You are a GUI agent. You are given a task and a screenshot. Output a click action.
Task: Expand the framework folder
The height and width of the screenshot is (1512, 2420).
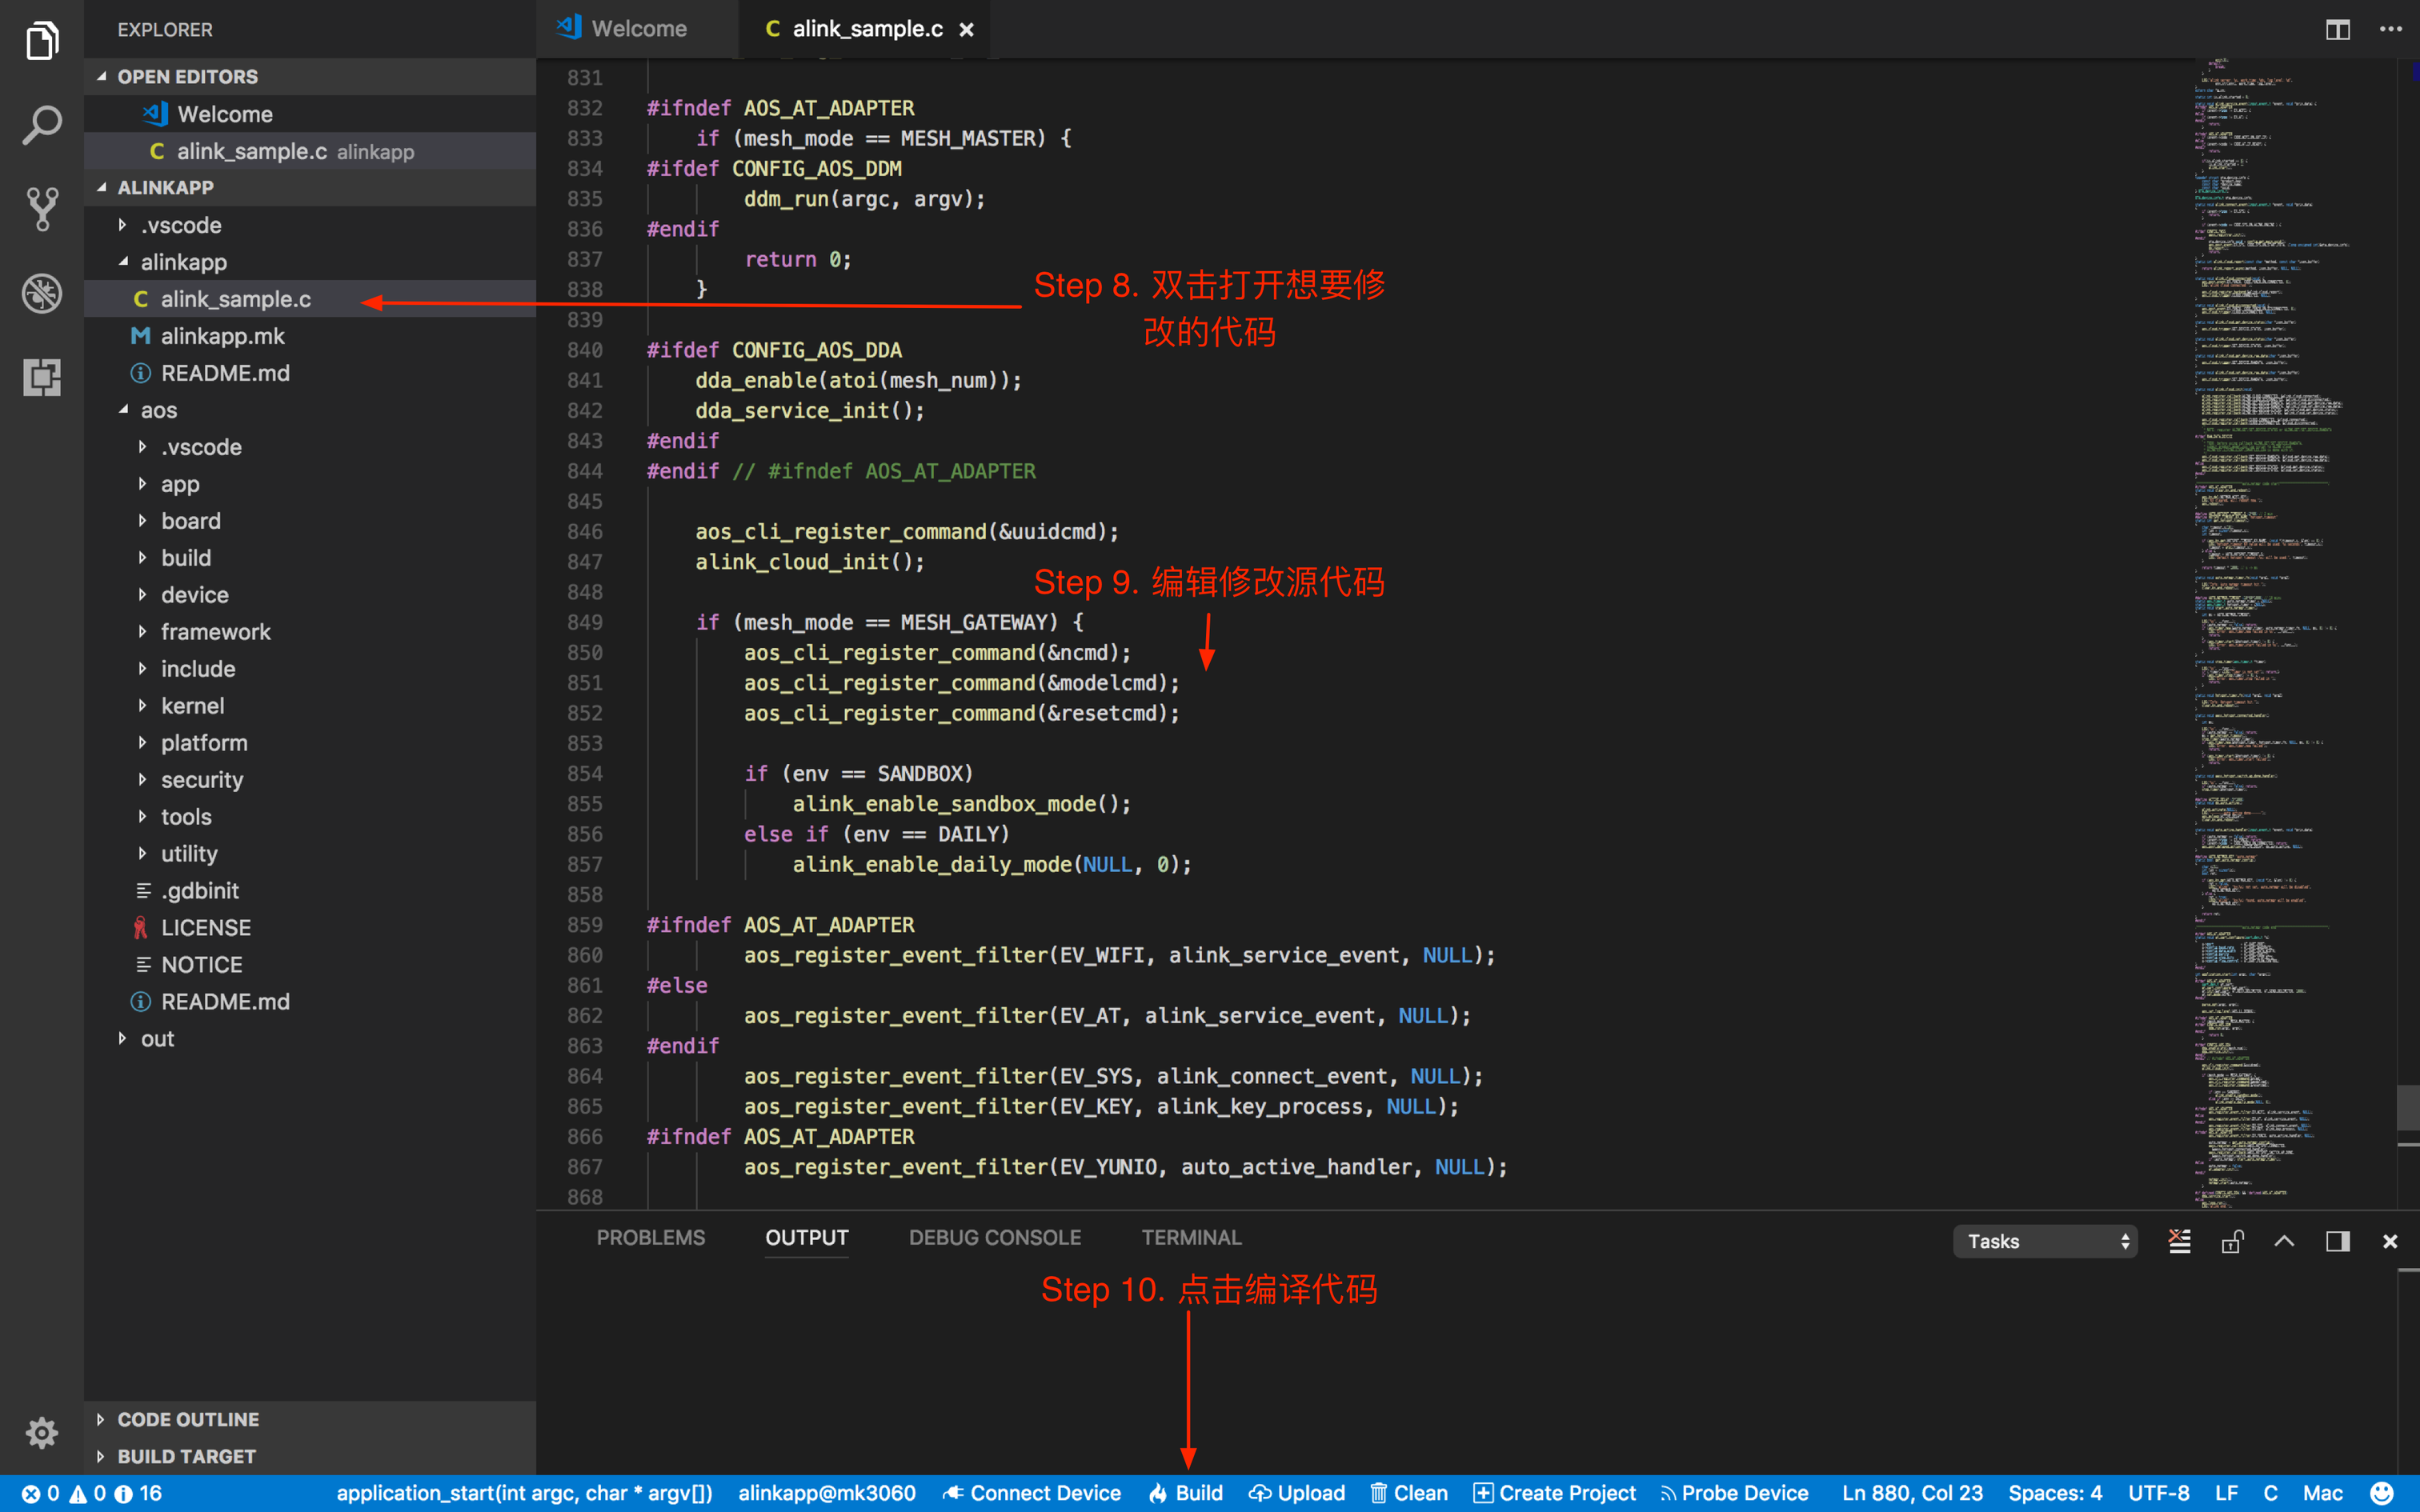(x=215, y=632)
